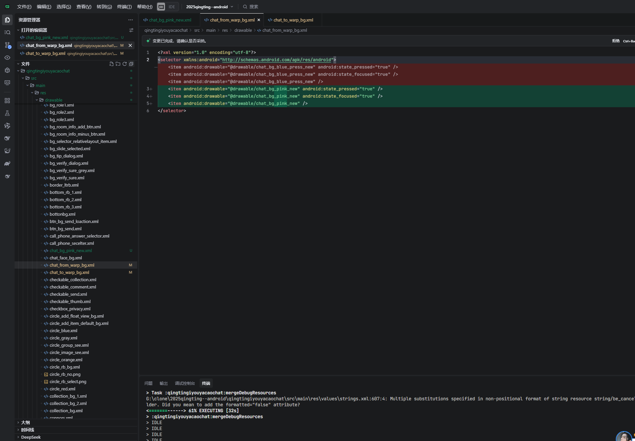Collapse the drawable folder
Screen dimensions: 635x441
point(37,100)
